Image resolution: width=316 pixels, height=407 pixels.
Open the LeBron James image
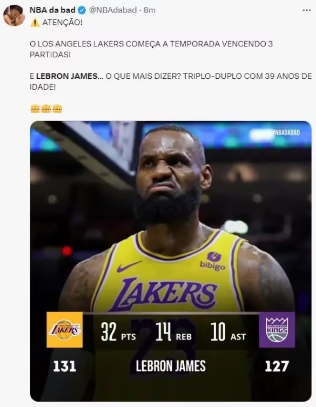(171, 261)
